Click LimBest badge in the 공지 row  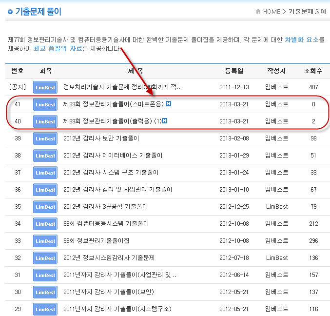click(45, 87)
